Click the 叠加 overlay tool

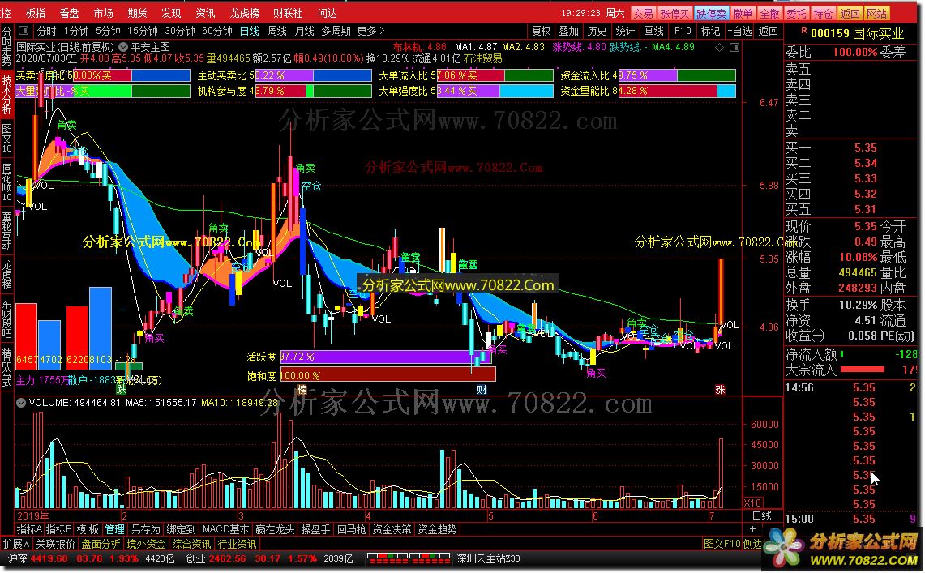click(568, 32)
